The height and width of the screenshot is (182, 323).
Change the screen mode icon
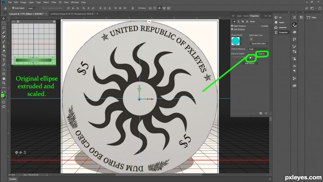pos(4,106)
